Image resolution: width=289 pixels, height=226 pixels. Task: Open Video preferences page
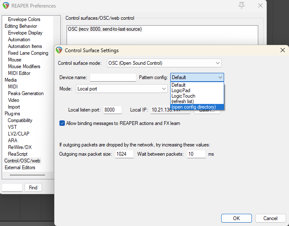tap(13, 100)
